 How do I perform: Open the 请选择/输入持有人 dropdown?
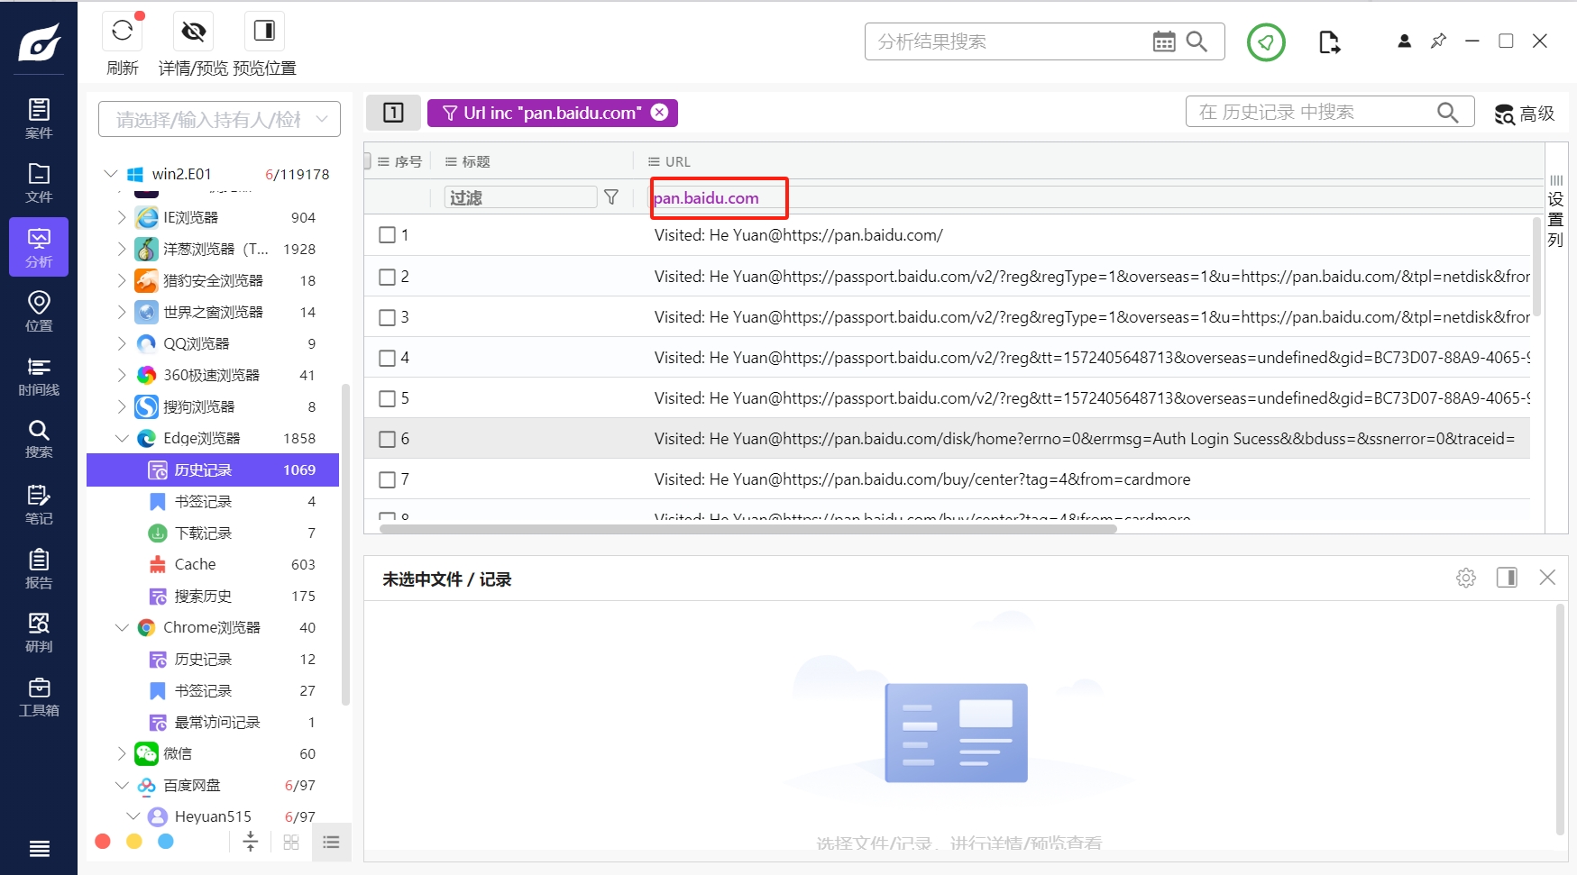point(219,119)
